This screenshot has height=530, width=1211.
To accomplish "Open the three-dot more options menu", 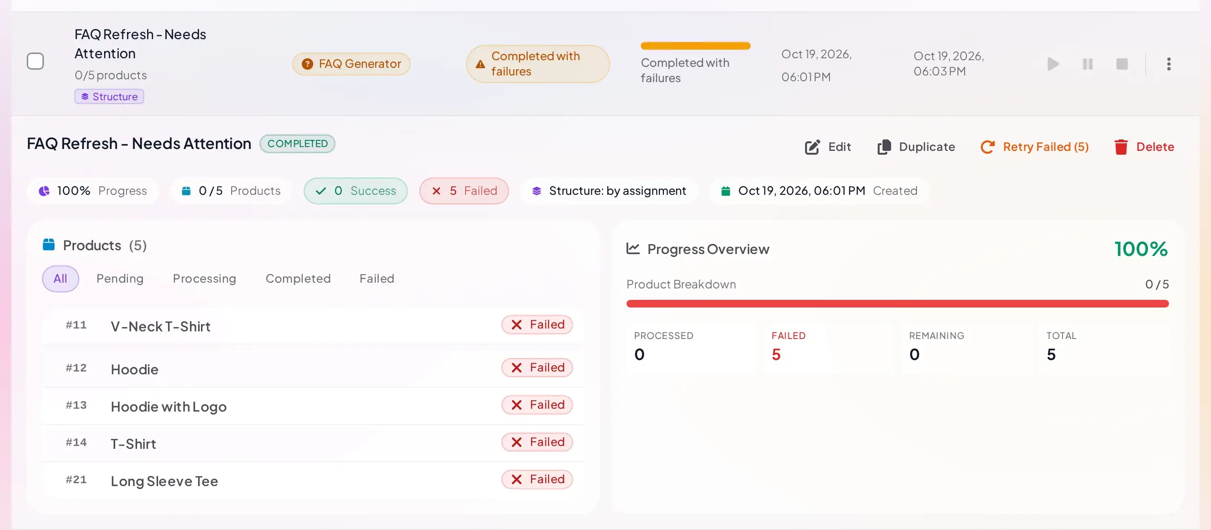I will pyautogui.click(x=1169, y=64).
